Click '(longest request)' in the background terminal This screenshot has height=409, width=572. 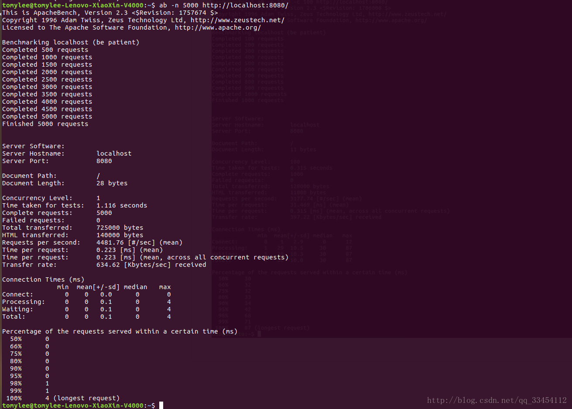coord(282,327)
